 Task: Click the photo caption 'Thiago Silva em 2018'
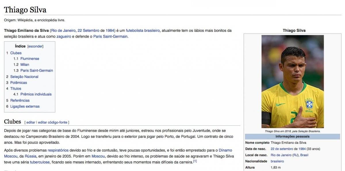292,131
